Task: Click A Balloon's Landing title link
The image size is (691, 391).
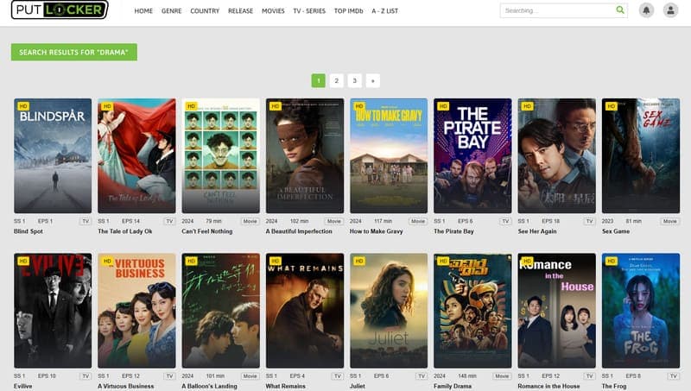Action: pyautogui.click(x=209, y=386)
